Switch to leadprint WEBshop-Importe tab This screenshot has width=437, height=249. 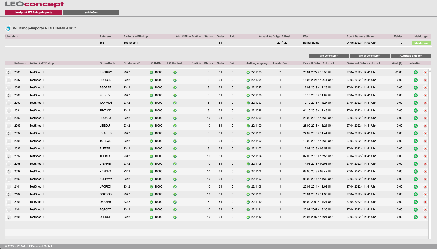tap(34, 12)
